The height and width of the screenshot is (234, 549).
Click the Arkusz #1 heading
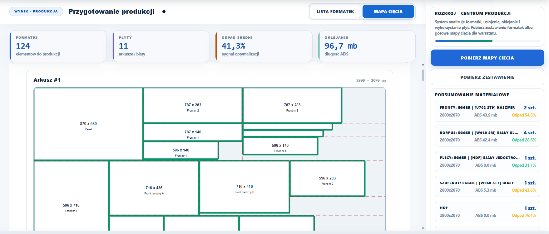(x=47, y=80)
